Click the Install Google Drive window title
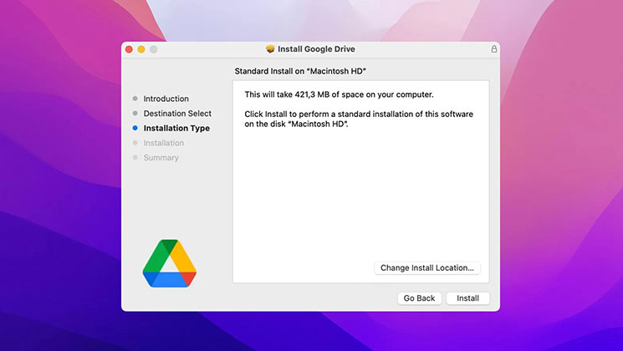The height and width of the screenshot is (351, 623). [316, 48]
